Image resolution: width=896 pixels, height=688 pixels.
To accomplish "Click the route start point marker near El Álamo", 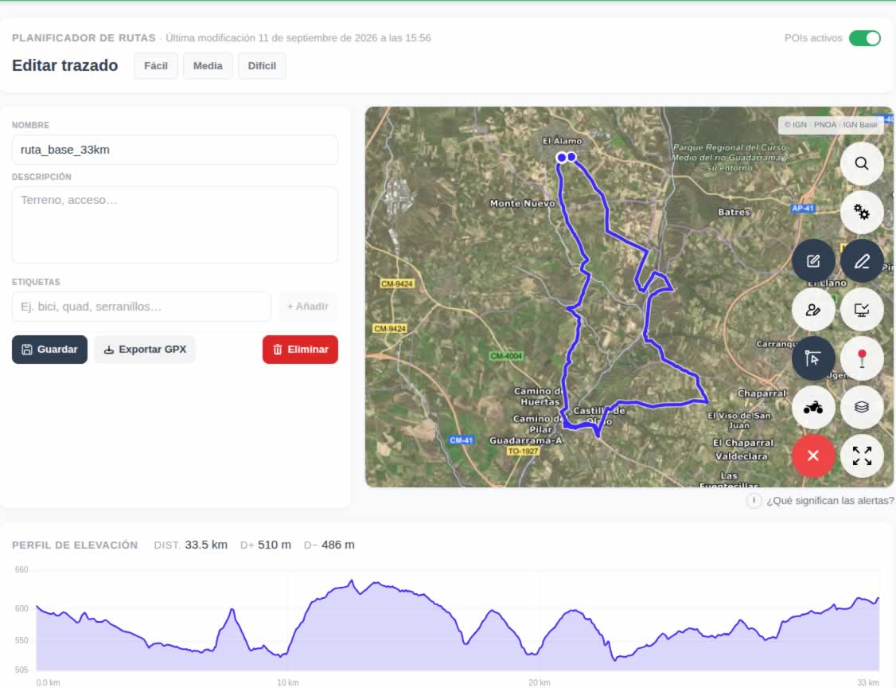I will click(562, 158).
